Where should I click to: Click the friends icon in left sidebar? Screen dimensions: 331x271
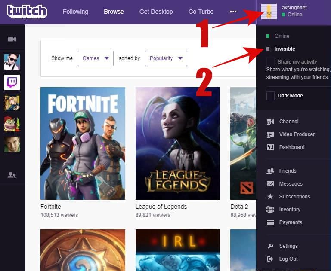[12, 174]
